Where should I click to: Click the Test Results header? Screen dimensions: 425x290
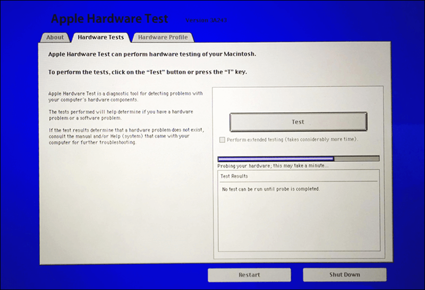click(x=234, y=176)
